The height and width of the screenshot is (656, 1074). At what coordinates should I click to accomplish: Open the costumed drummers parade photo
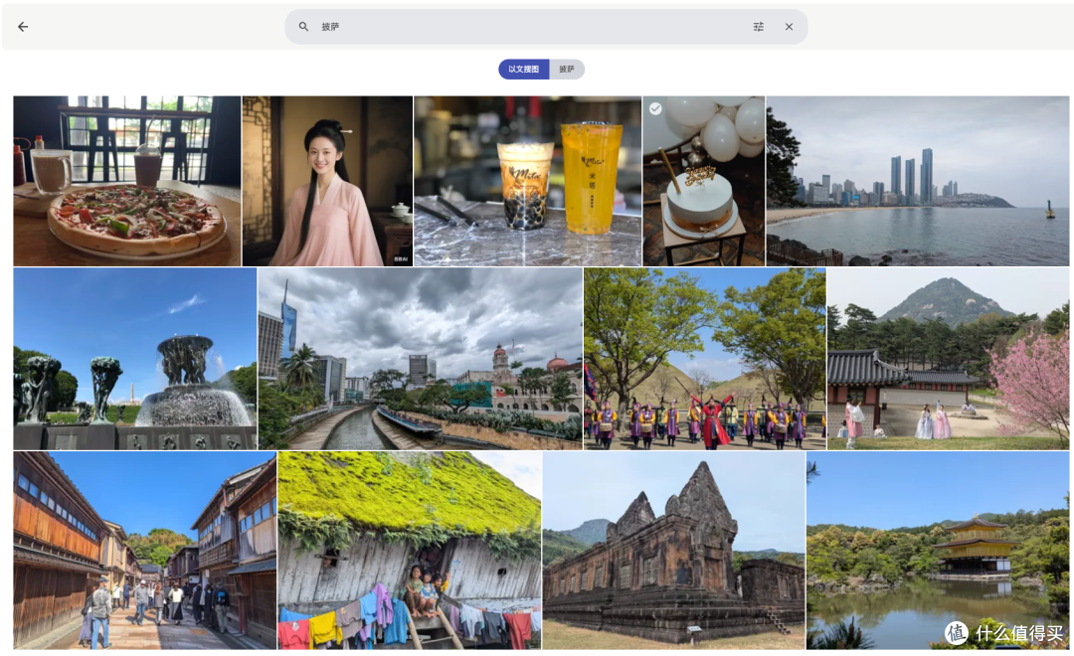[x=705, y=359]
